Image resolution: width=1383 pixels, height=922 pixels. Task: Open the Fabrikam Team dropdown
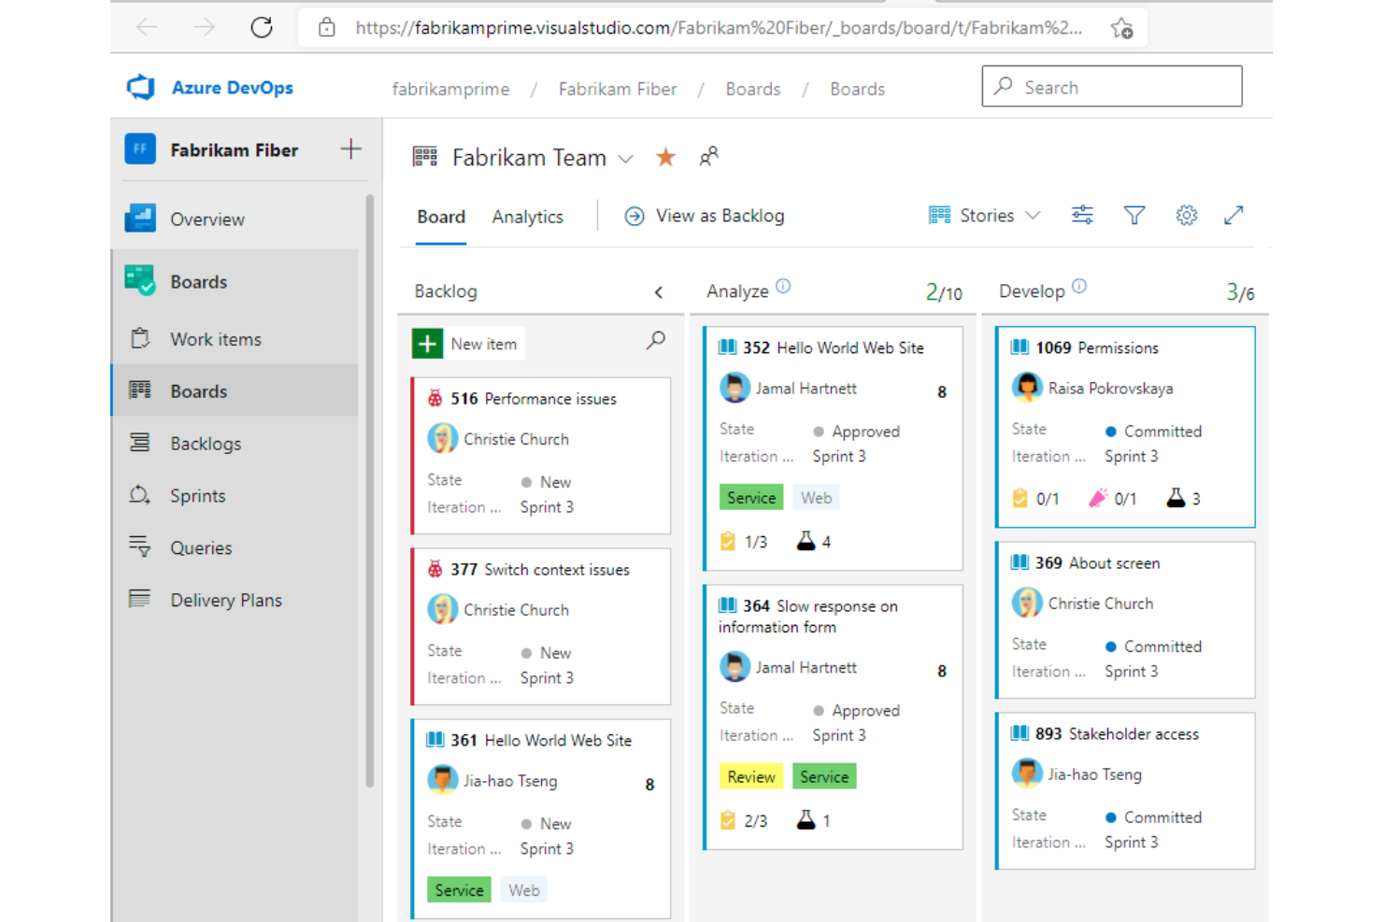[x=624, y=158]
